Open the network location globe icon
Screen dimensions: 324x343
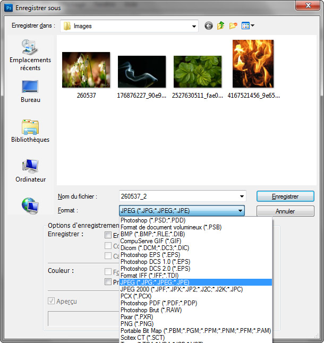(30, 205)
